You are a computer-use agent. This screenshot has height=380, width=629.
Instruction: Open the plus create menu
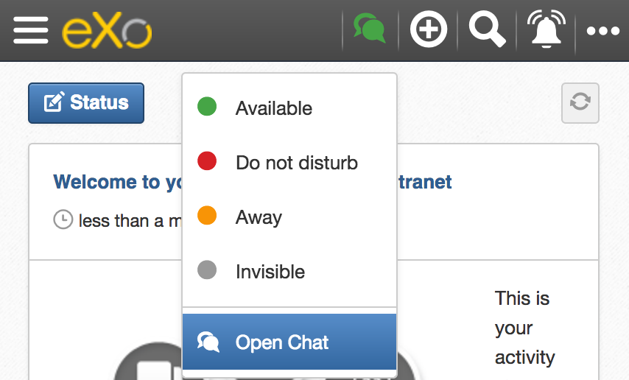(x=429, y=30)
